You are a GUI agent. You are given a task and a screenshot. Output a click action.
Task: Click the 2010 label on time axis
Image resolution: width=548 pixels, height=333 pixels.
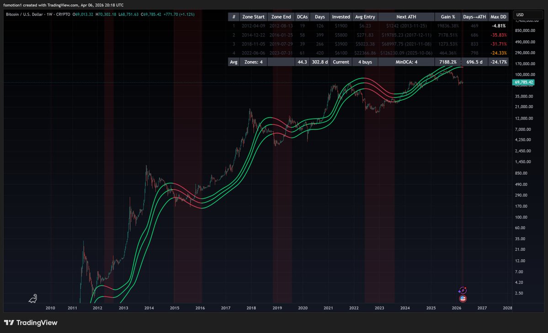[x=50, y=308]
